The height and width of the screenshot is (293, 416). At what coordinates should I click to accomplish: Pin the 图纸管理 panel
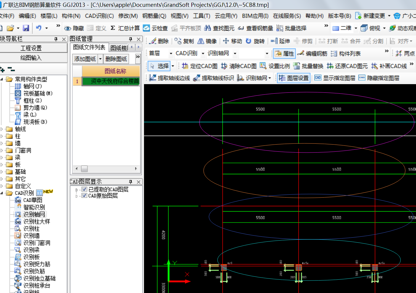point(131,39)
